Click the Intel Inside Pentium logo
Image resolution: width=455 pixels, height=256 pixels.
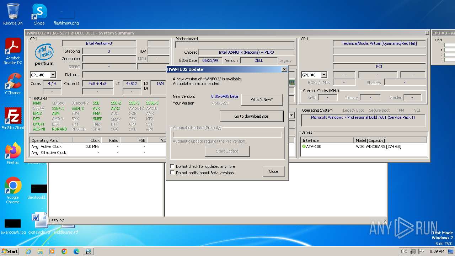44,54
